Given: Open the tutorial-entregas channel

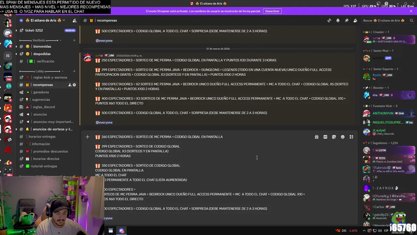Looking at the screenshot, I should click(x=48, y=166).
